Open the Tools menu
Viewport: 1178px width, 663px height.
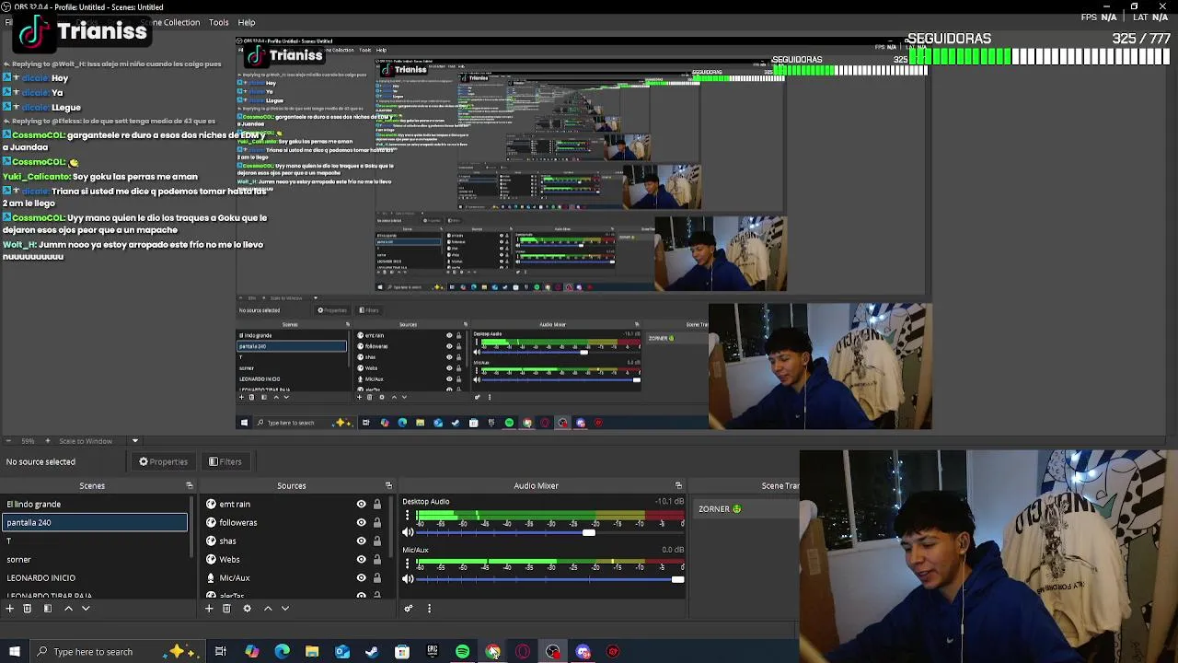pos(218,22)
